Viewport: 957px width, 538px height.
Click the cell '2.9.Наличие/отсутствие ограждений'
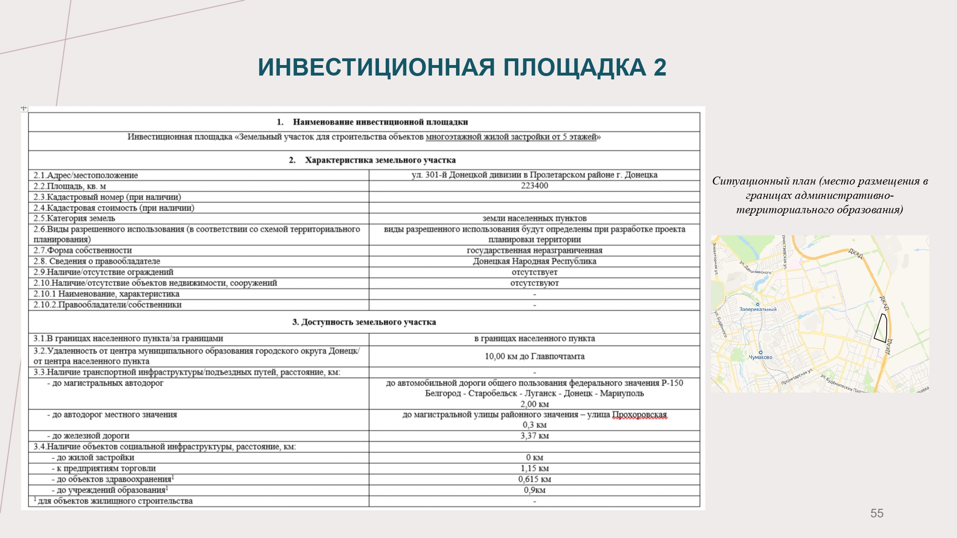199,272
